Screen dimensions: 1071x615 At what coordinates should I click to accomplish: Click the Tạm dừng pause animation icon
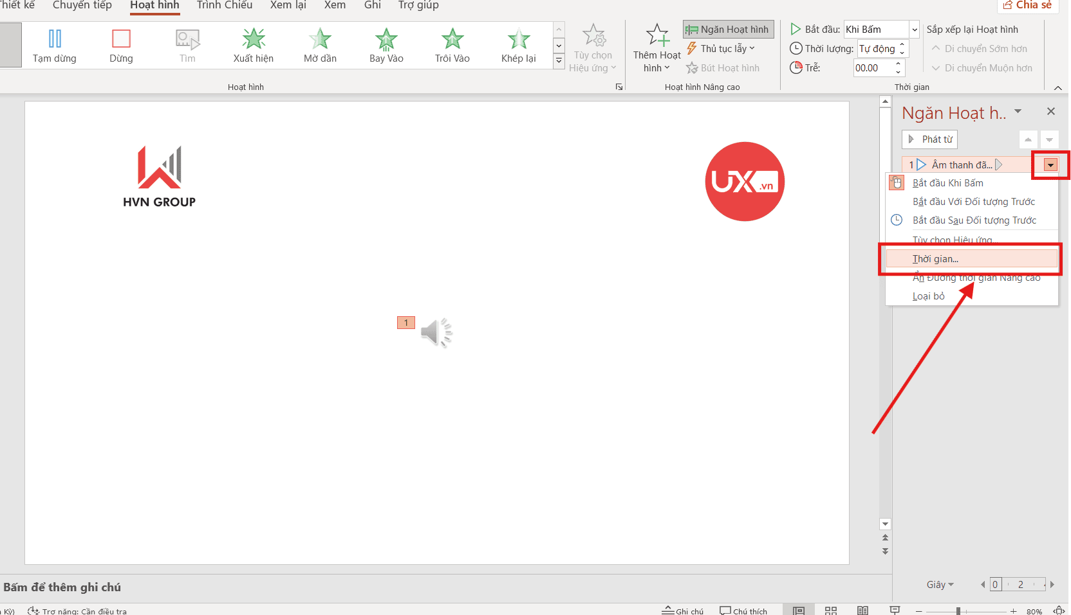coord(55,45)
